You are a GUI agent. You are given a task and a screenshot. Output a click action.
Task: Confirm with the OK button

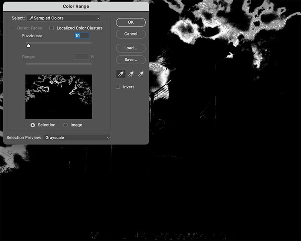131,22
